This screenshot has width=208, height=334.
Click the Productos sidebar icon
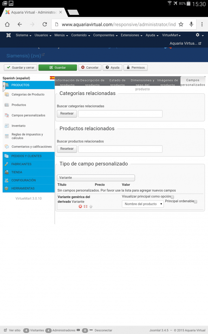click(x=7, y=105)
